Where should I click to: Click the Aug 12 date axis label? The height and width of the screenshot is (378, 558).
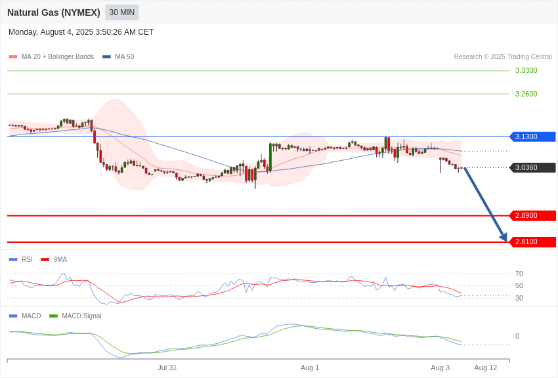[486, 367]
